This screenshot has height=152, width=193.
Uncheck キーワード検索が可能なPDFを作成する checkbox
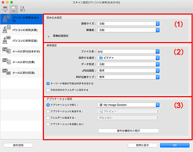[x=48, y=84]
